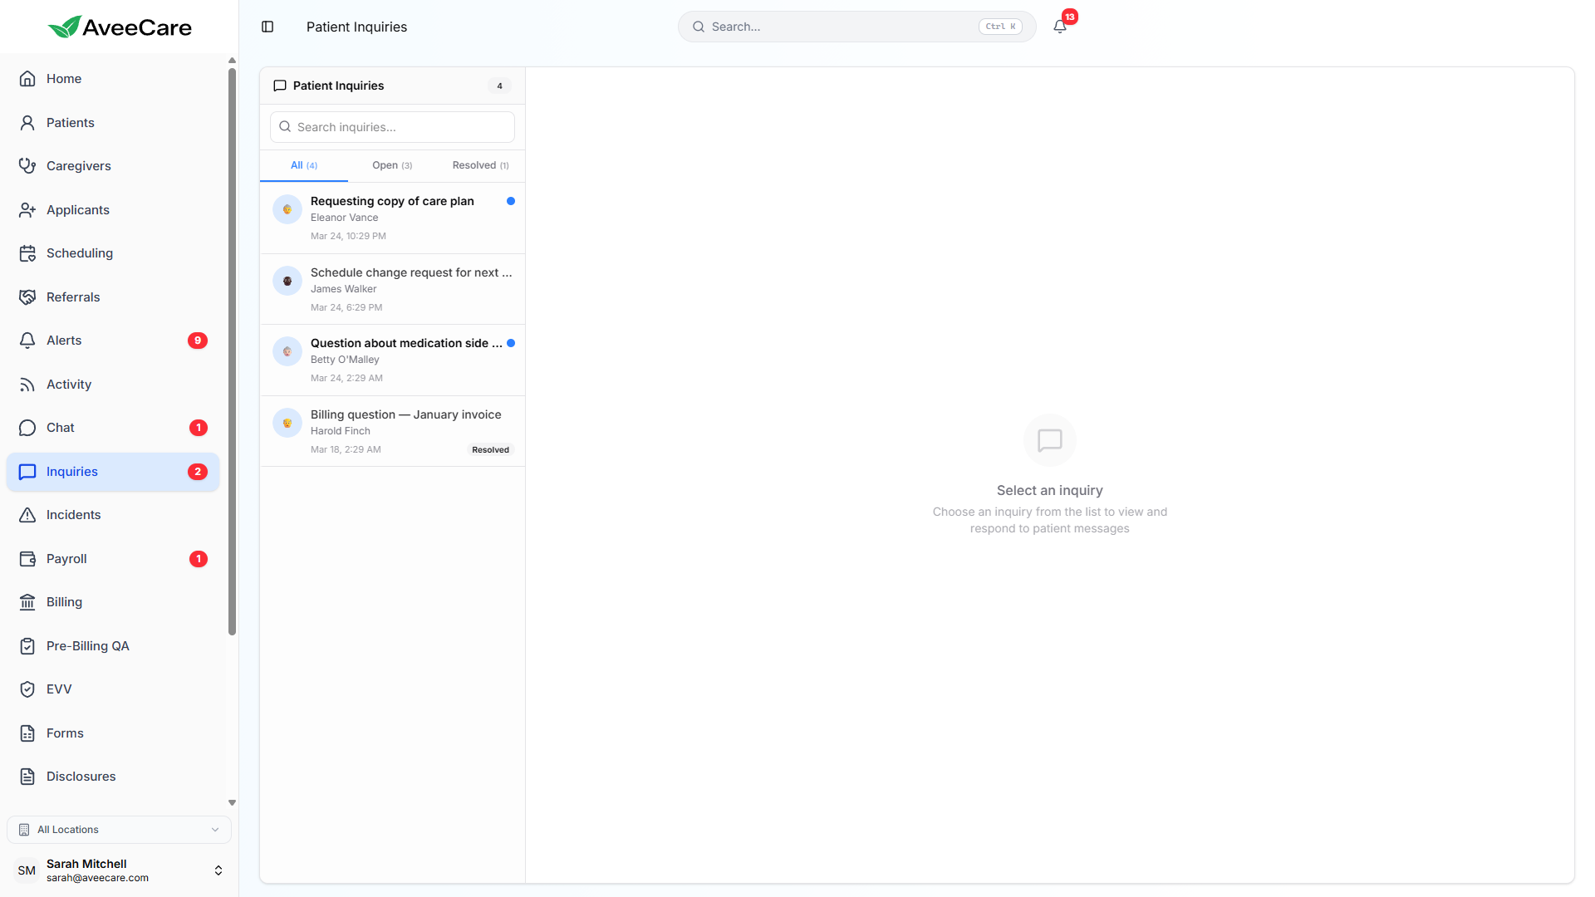Open Payroll via the wallet icon

point(27,559)
